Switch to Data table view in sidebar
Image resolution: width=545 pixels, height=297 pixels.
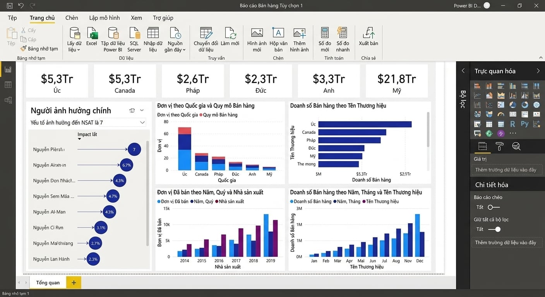click(x=8, y=85)
